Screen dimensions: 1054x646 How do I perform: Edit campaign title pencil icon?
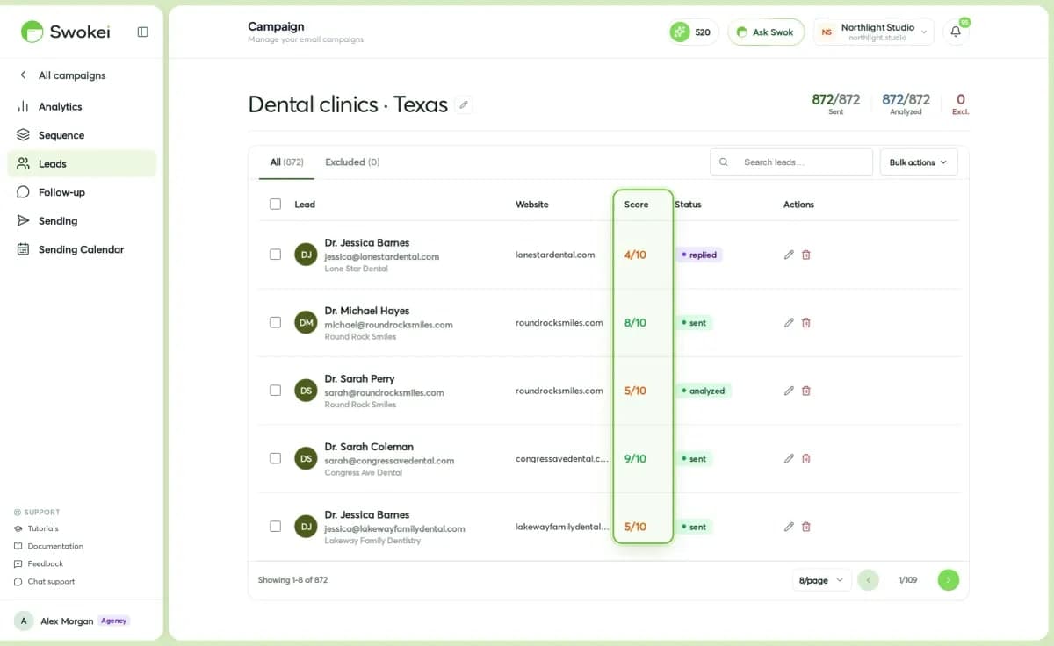point(465,105)
